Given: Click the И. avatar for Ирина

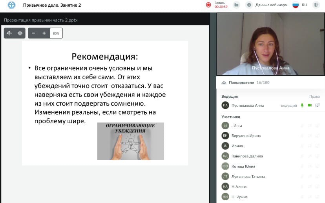Looking at the screenshot, I should point(225,146).
